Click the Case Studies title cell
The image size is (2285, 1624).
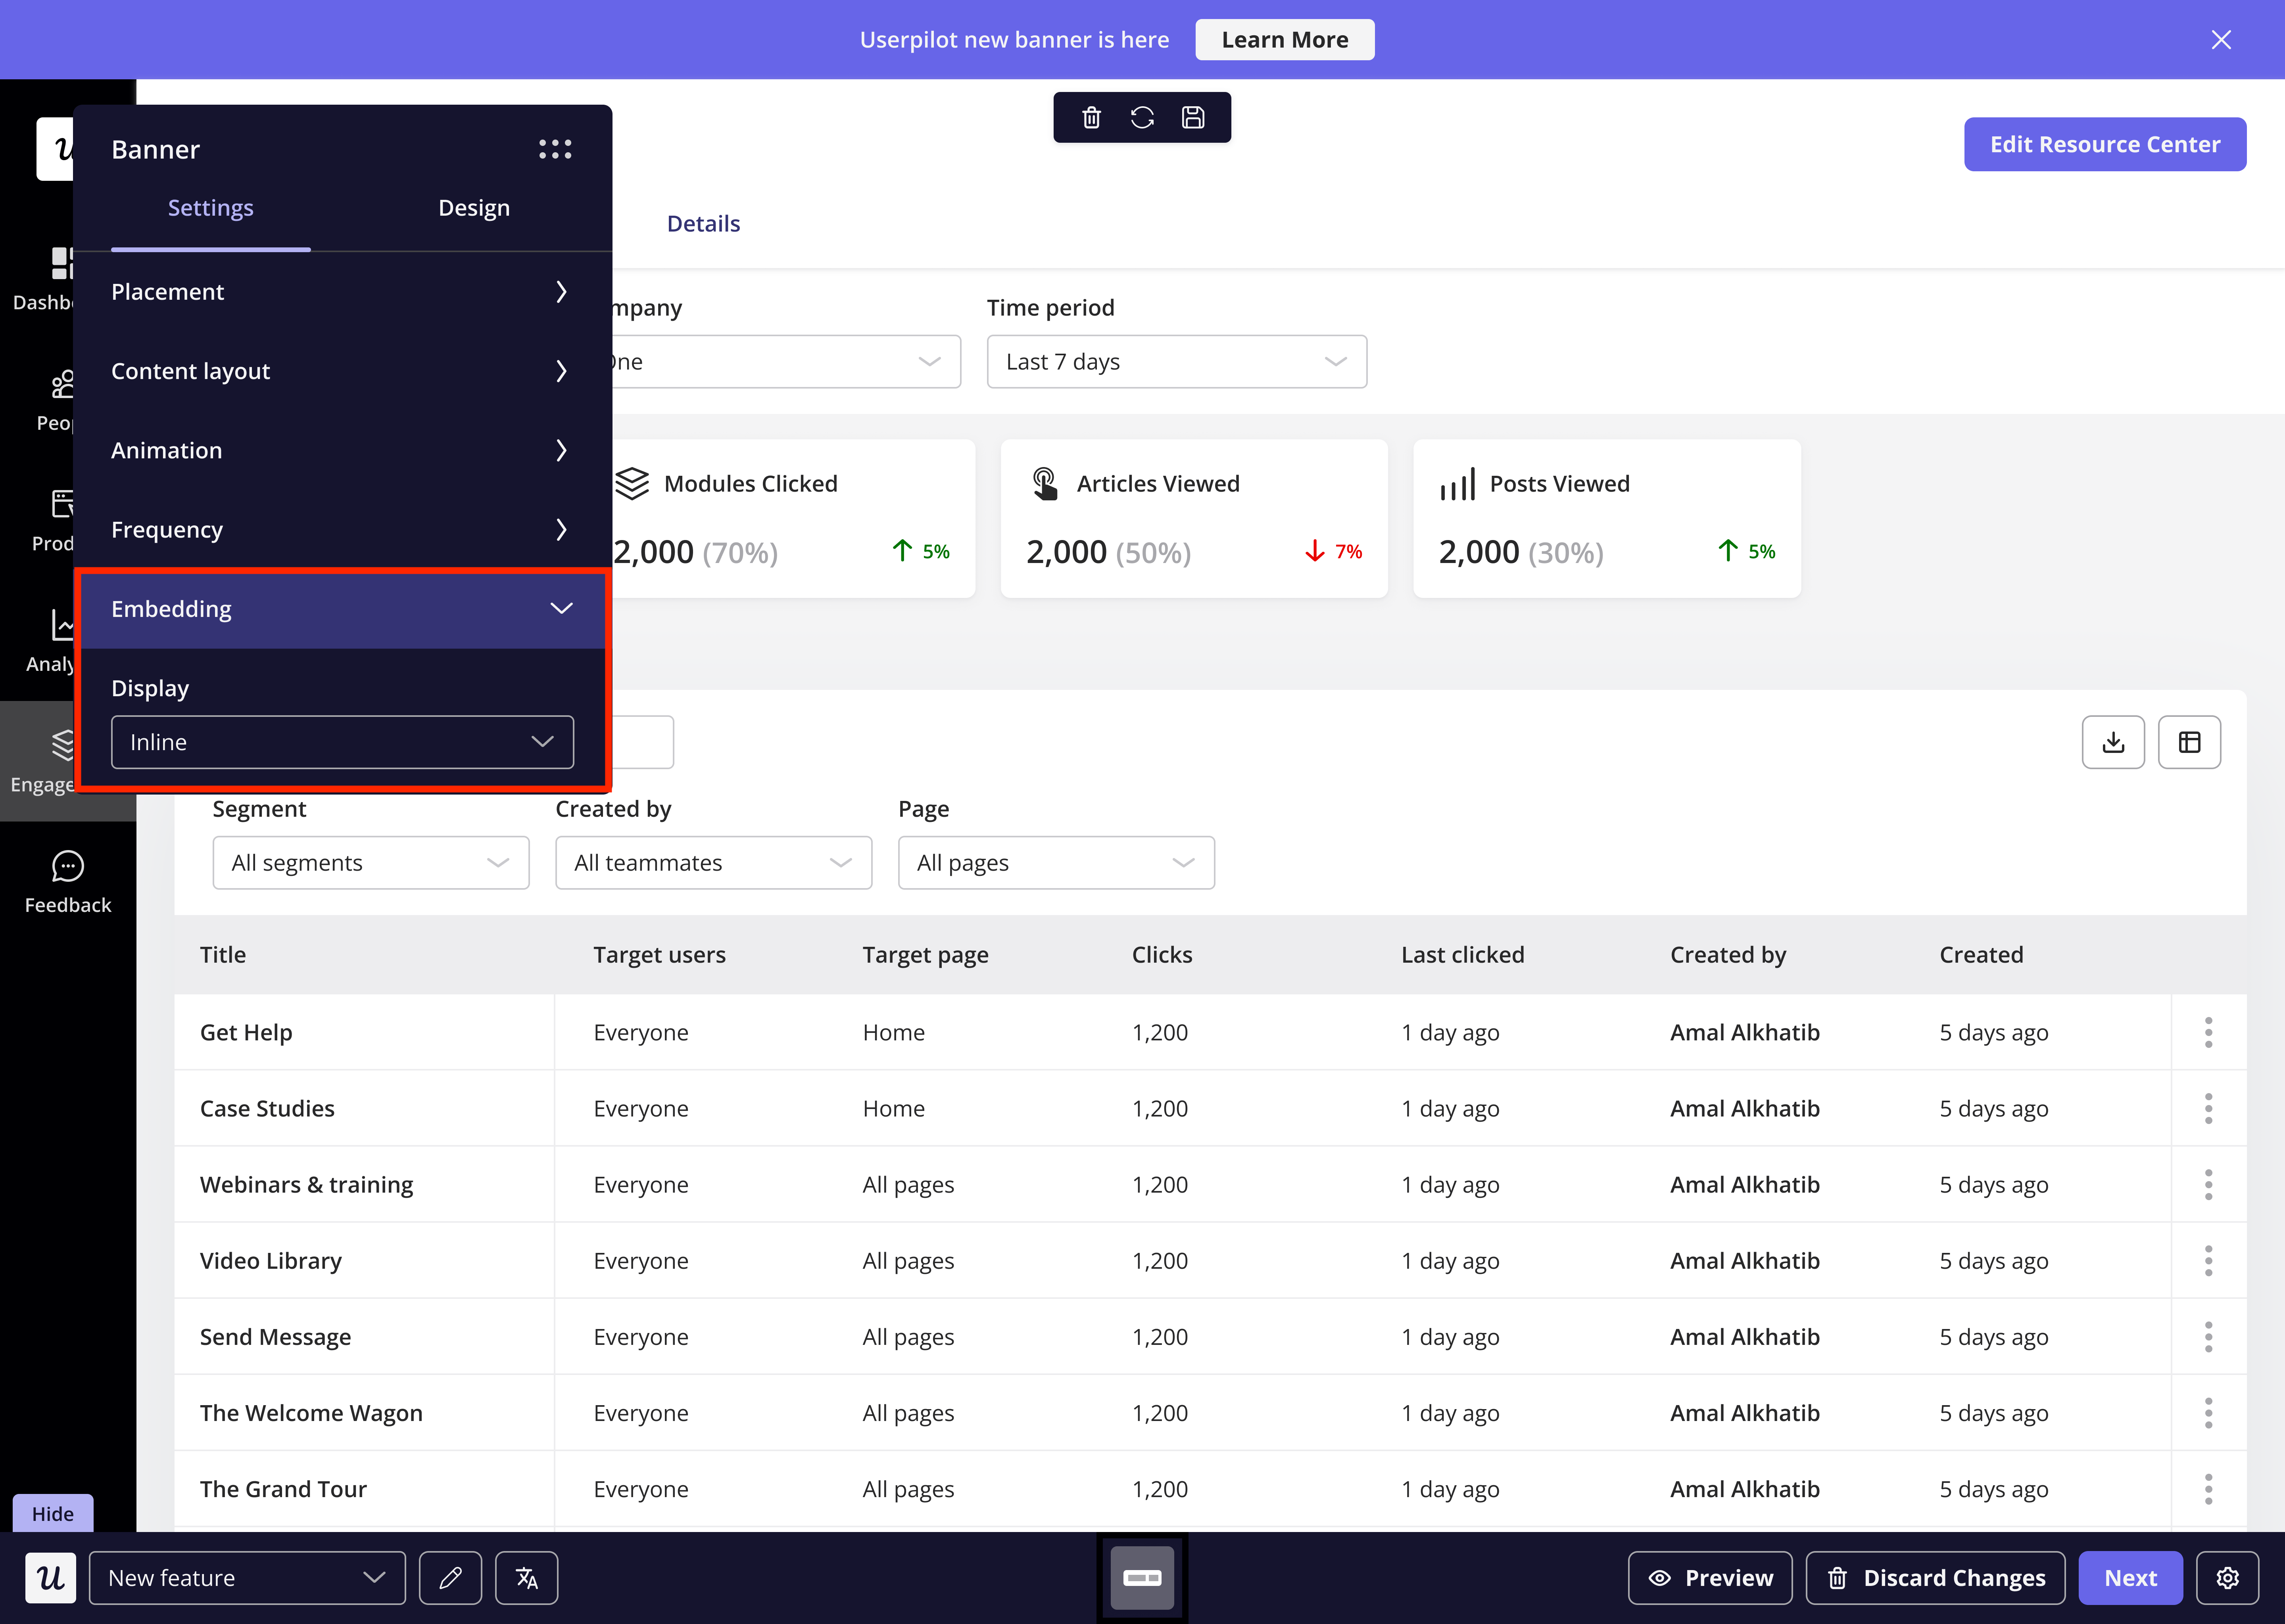[x=267, y=1108]
